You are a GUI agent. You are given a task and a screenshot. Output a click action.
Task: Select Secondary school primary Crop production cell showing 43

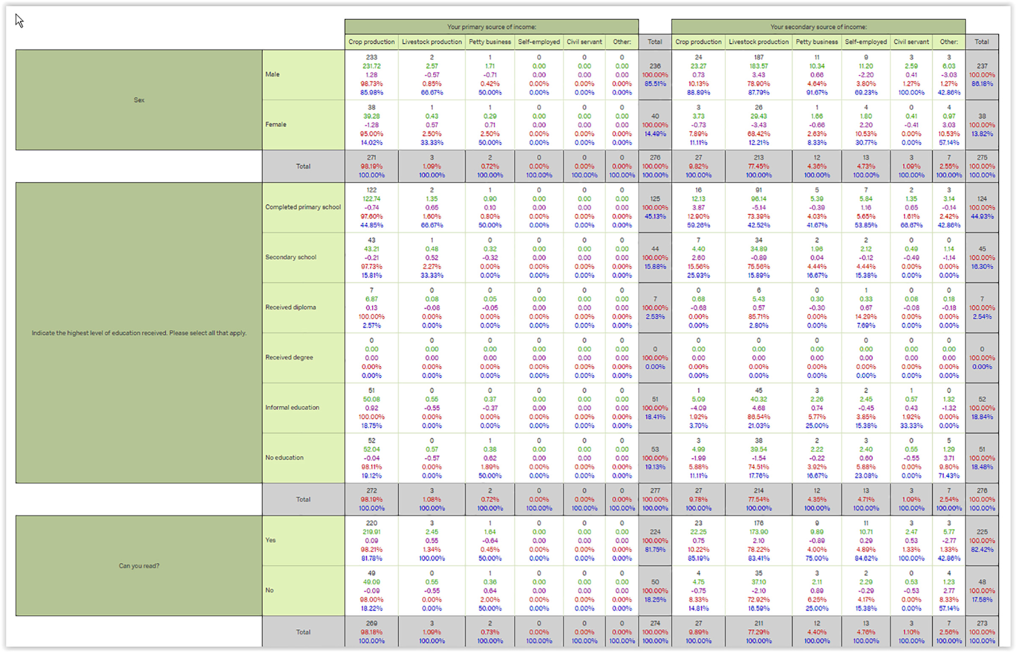coord(371,257)
